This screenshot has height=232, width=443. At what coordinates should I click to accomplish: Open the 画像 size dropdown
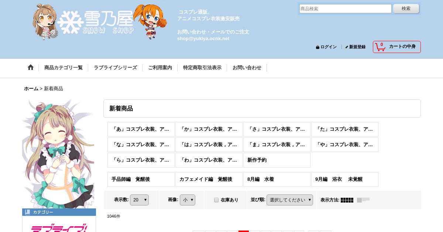pos(188,200)
